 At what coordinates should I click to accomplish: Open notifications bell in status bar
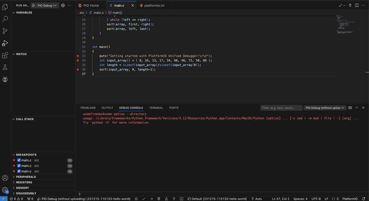click(363, 199)
